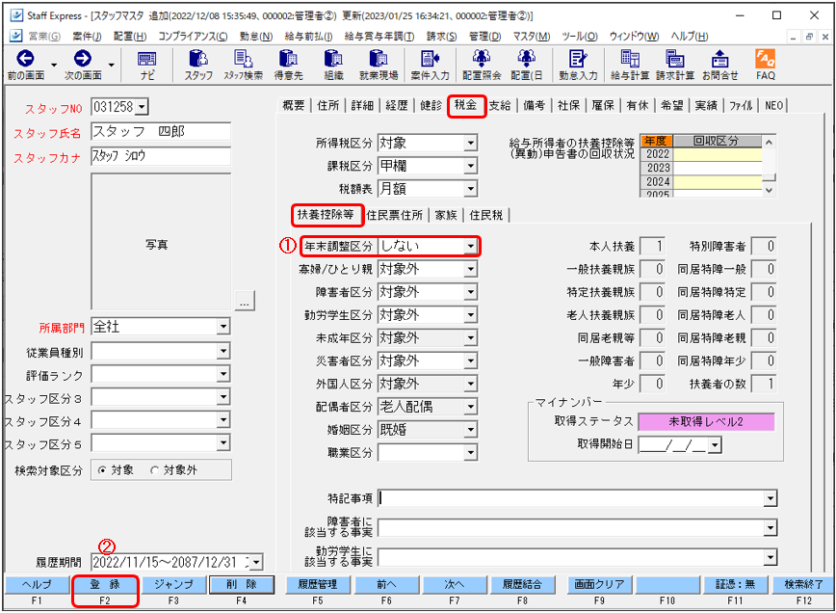
Task: Click the スタッフ氏名 input field
Action: (161, 132)
